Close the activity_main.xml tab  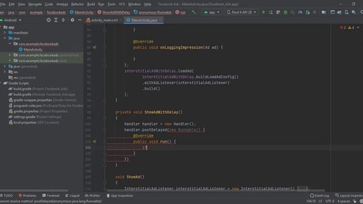tap(121, 20)
